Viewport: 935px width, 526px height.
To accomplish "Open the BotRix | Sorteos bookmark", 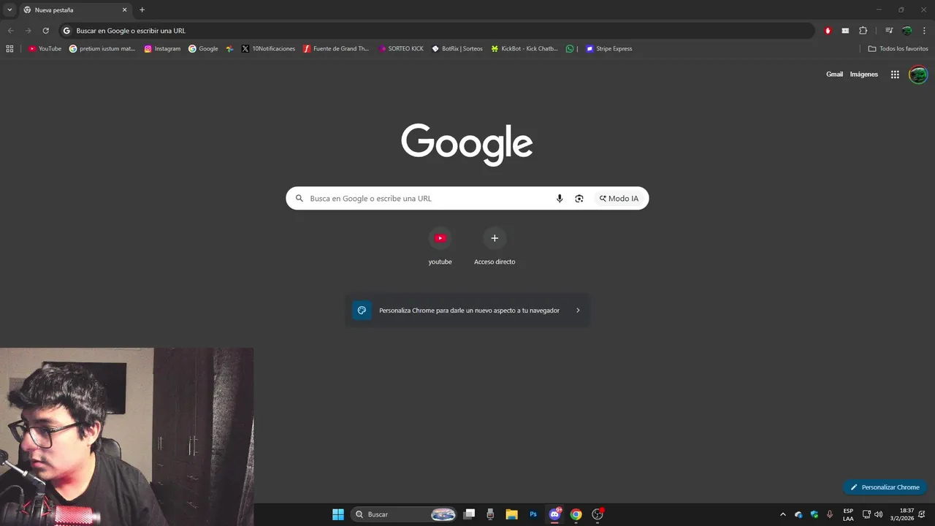I will [x=457, y=49].
